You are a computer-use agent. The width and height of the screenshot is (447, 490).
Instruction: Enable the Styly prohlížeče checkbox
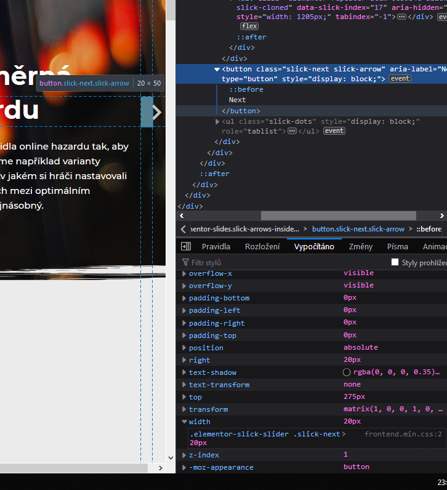(x=395, y=262)
